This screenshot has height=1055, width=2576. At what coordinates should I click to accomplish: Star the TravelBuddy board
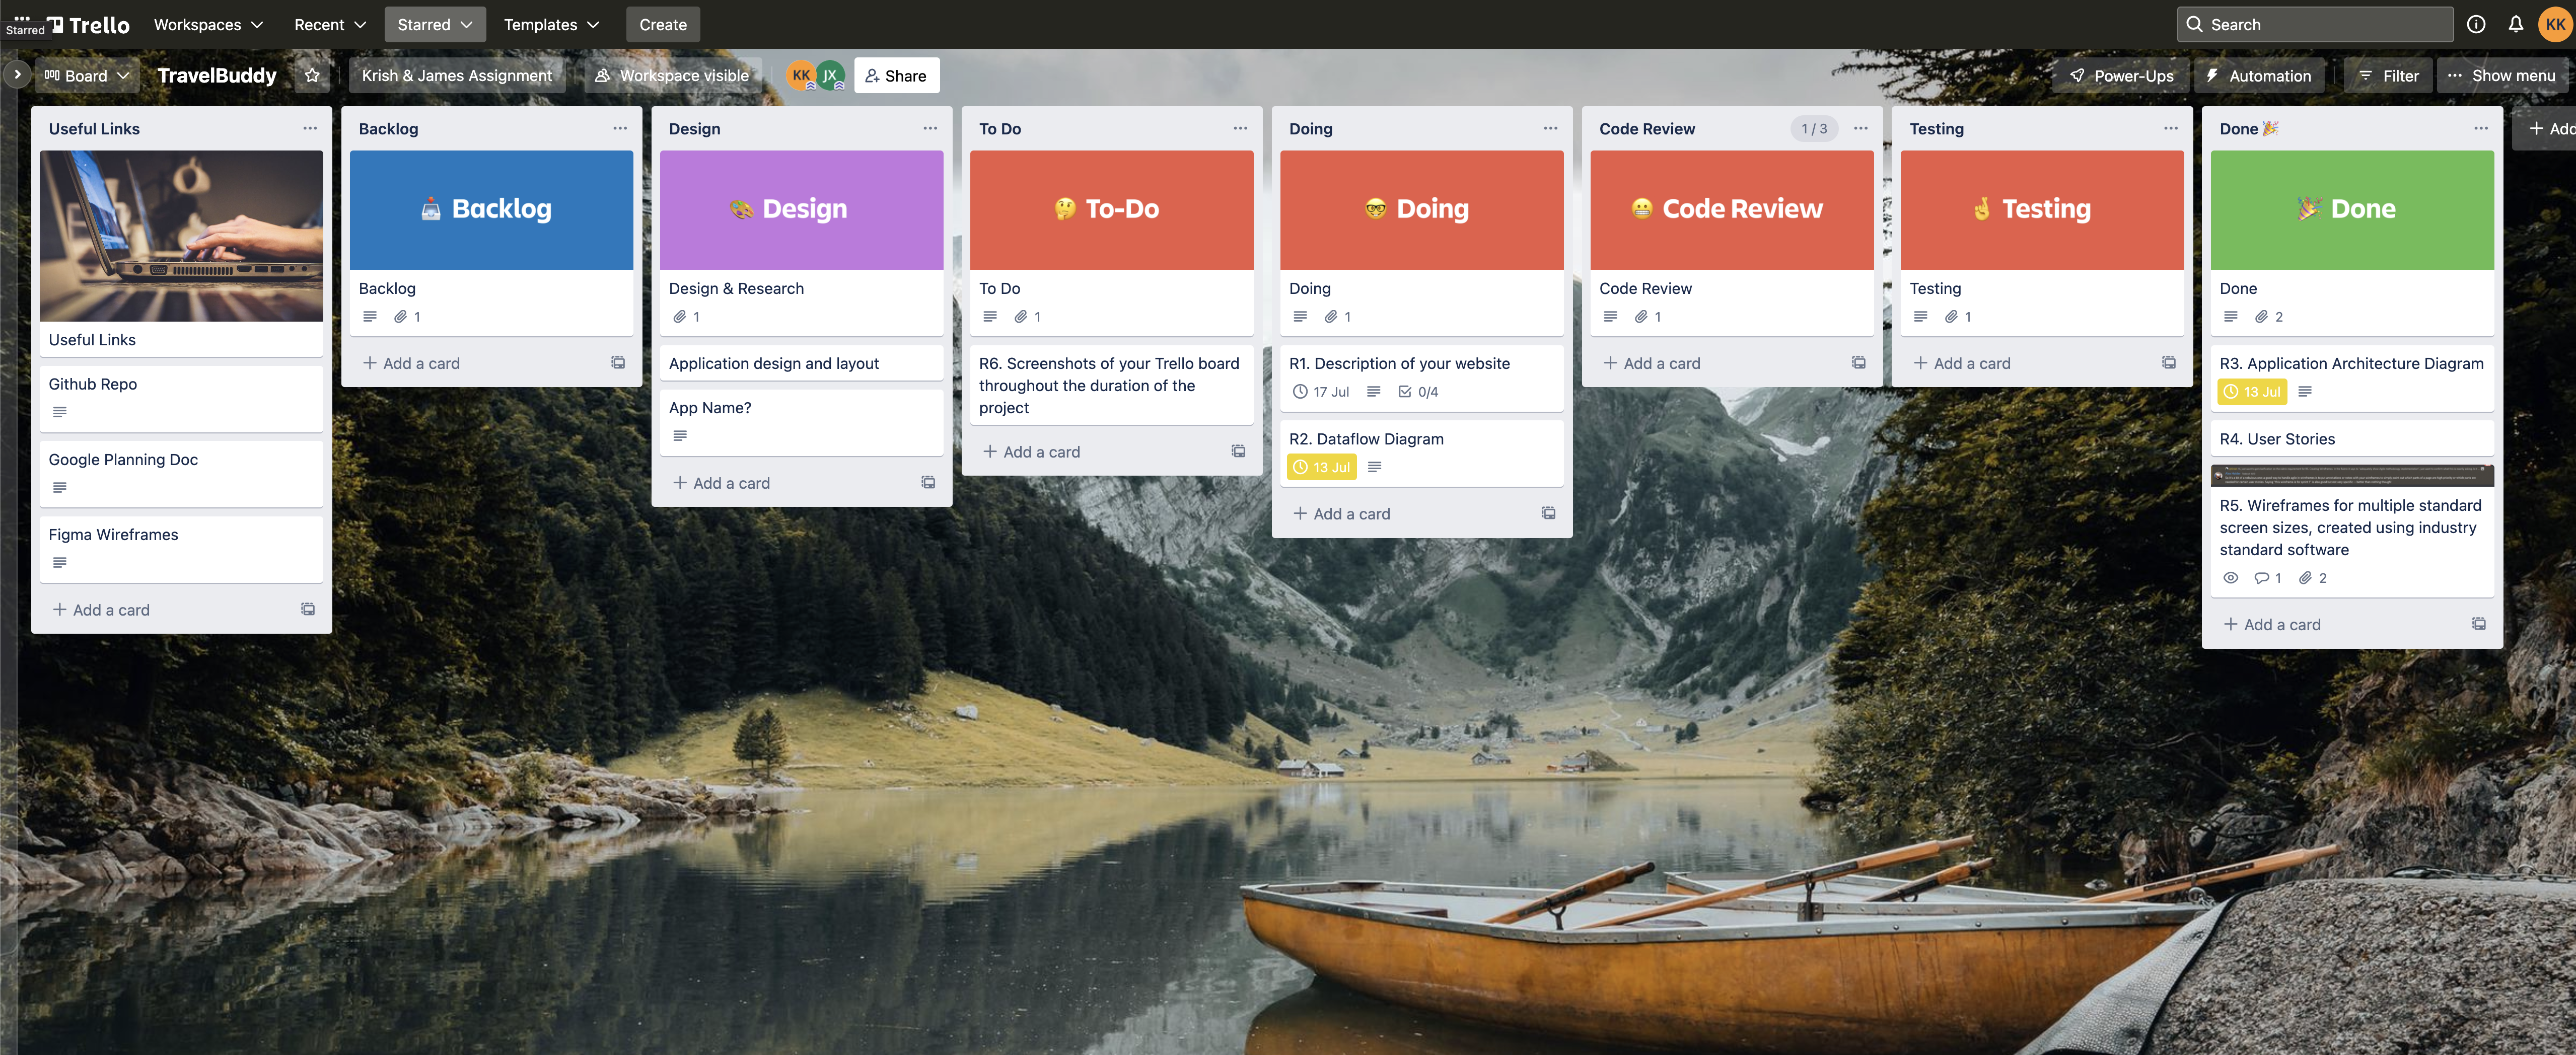tap(312, 75)
